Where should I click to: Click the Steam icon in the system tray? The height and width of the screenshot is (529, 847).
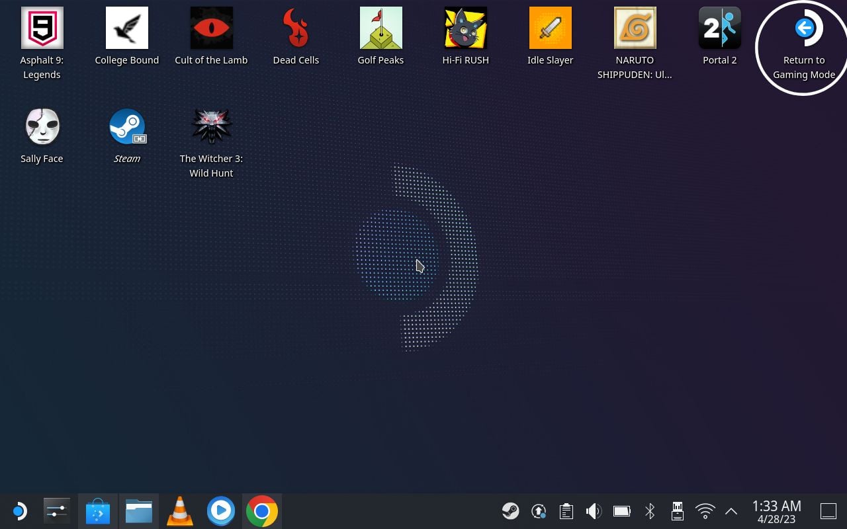point(510,511)
